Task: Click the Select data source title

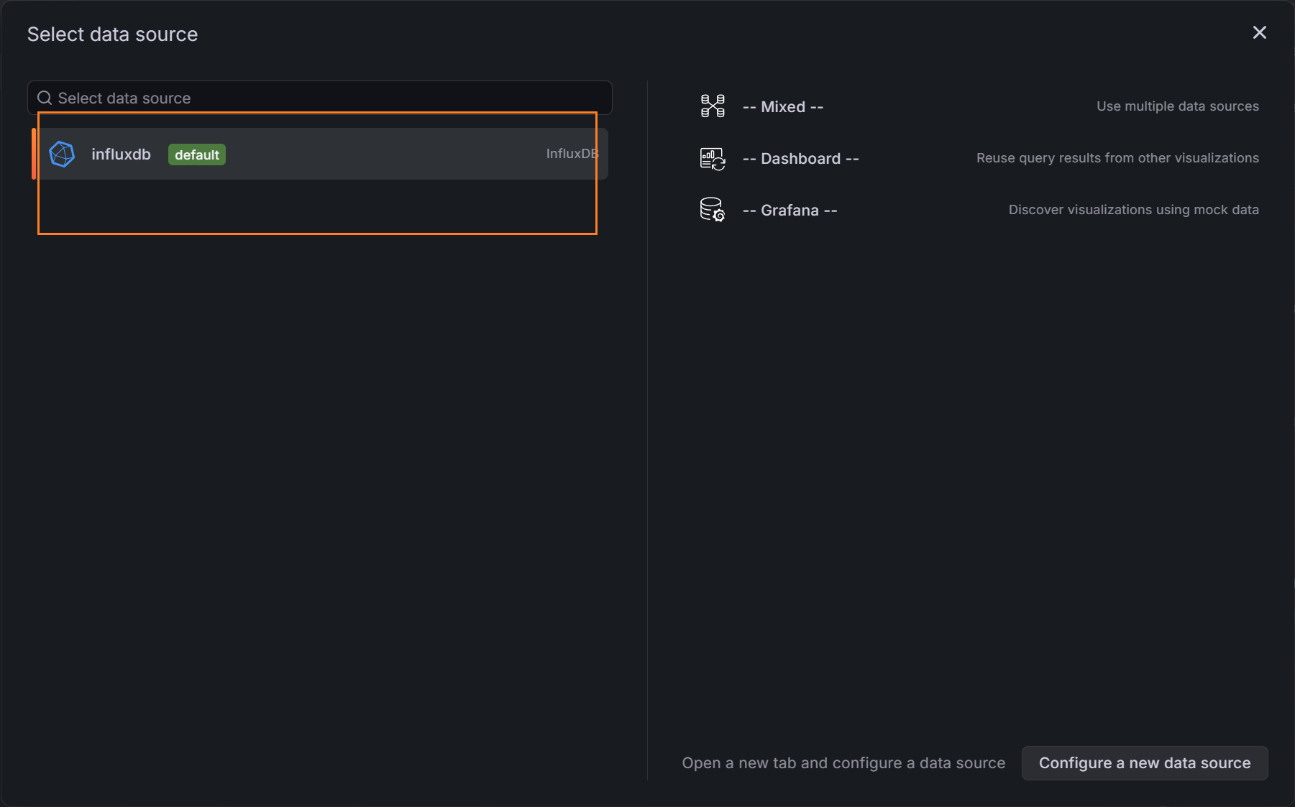Action: (x=112, y=34)
